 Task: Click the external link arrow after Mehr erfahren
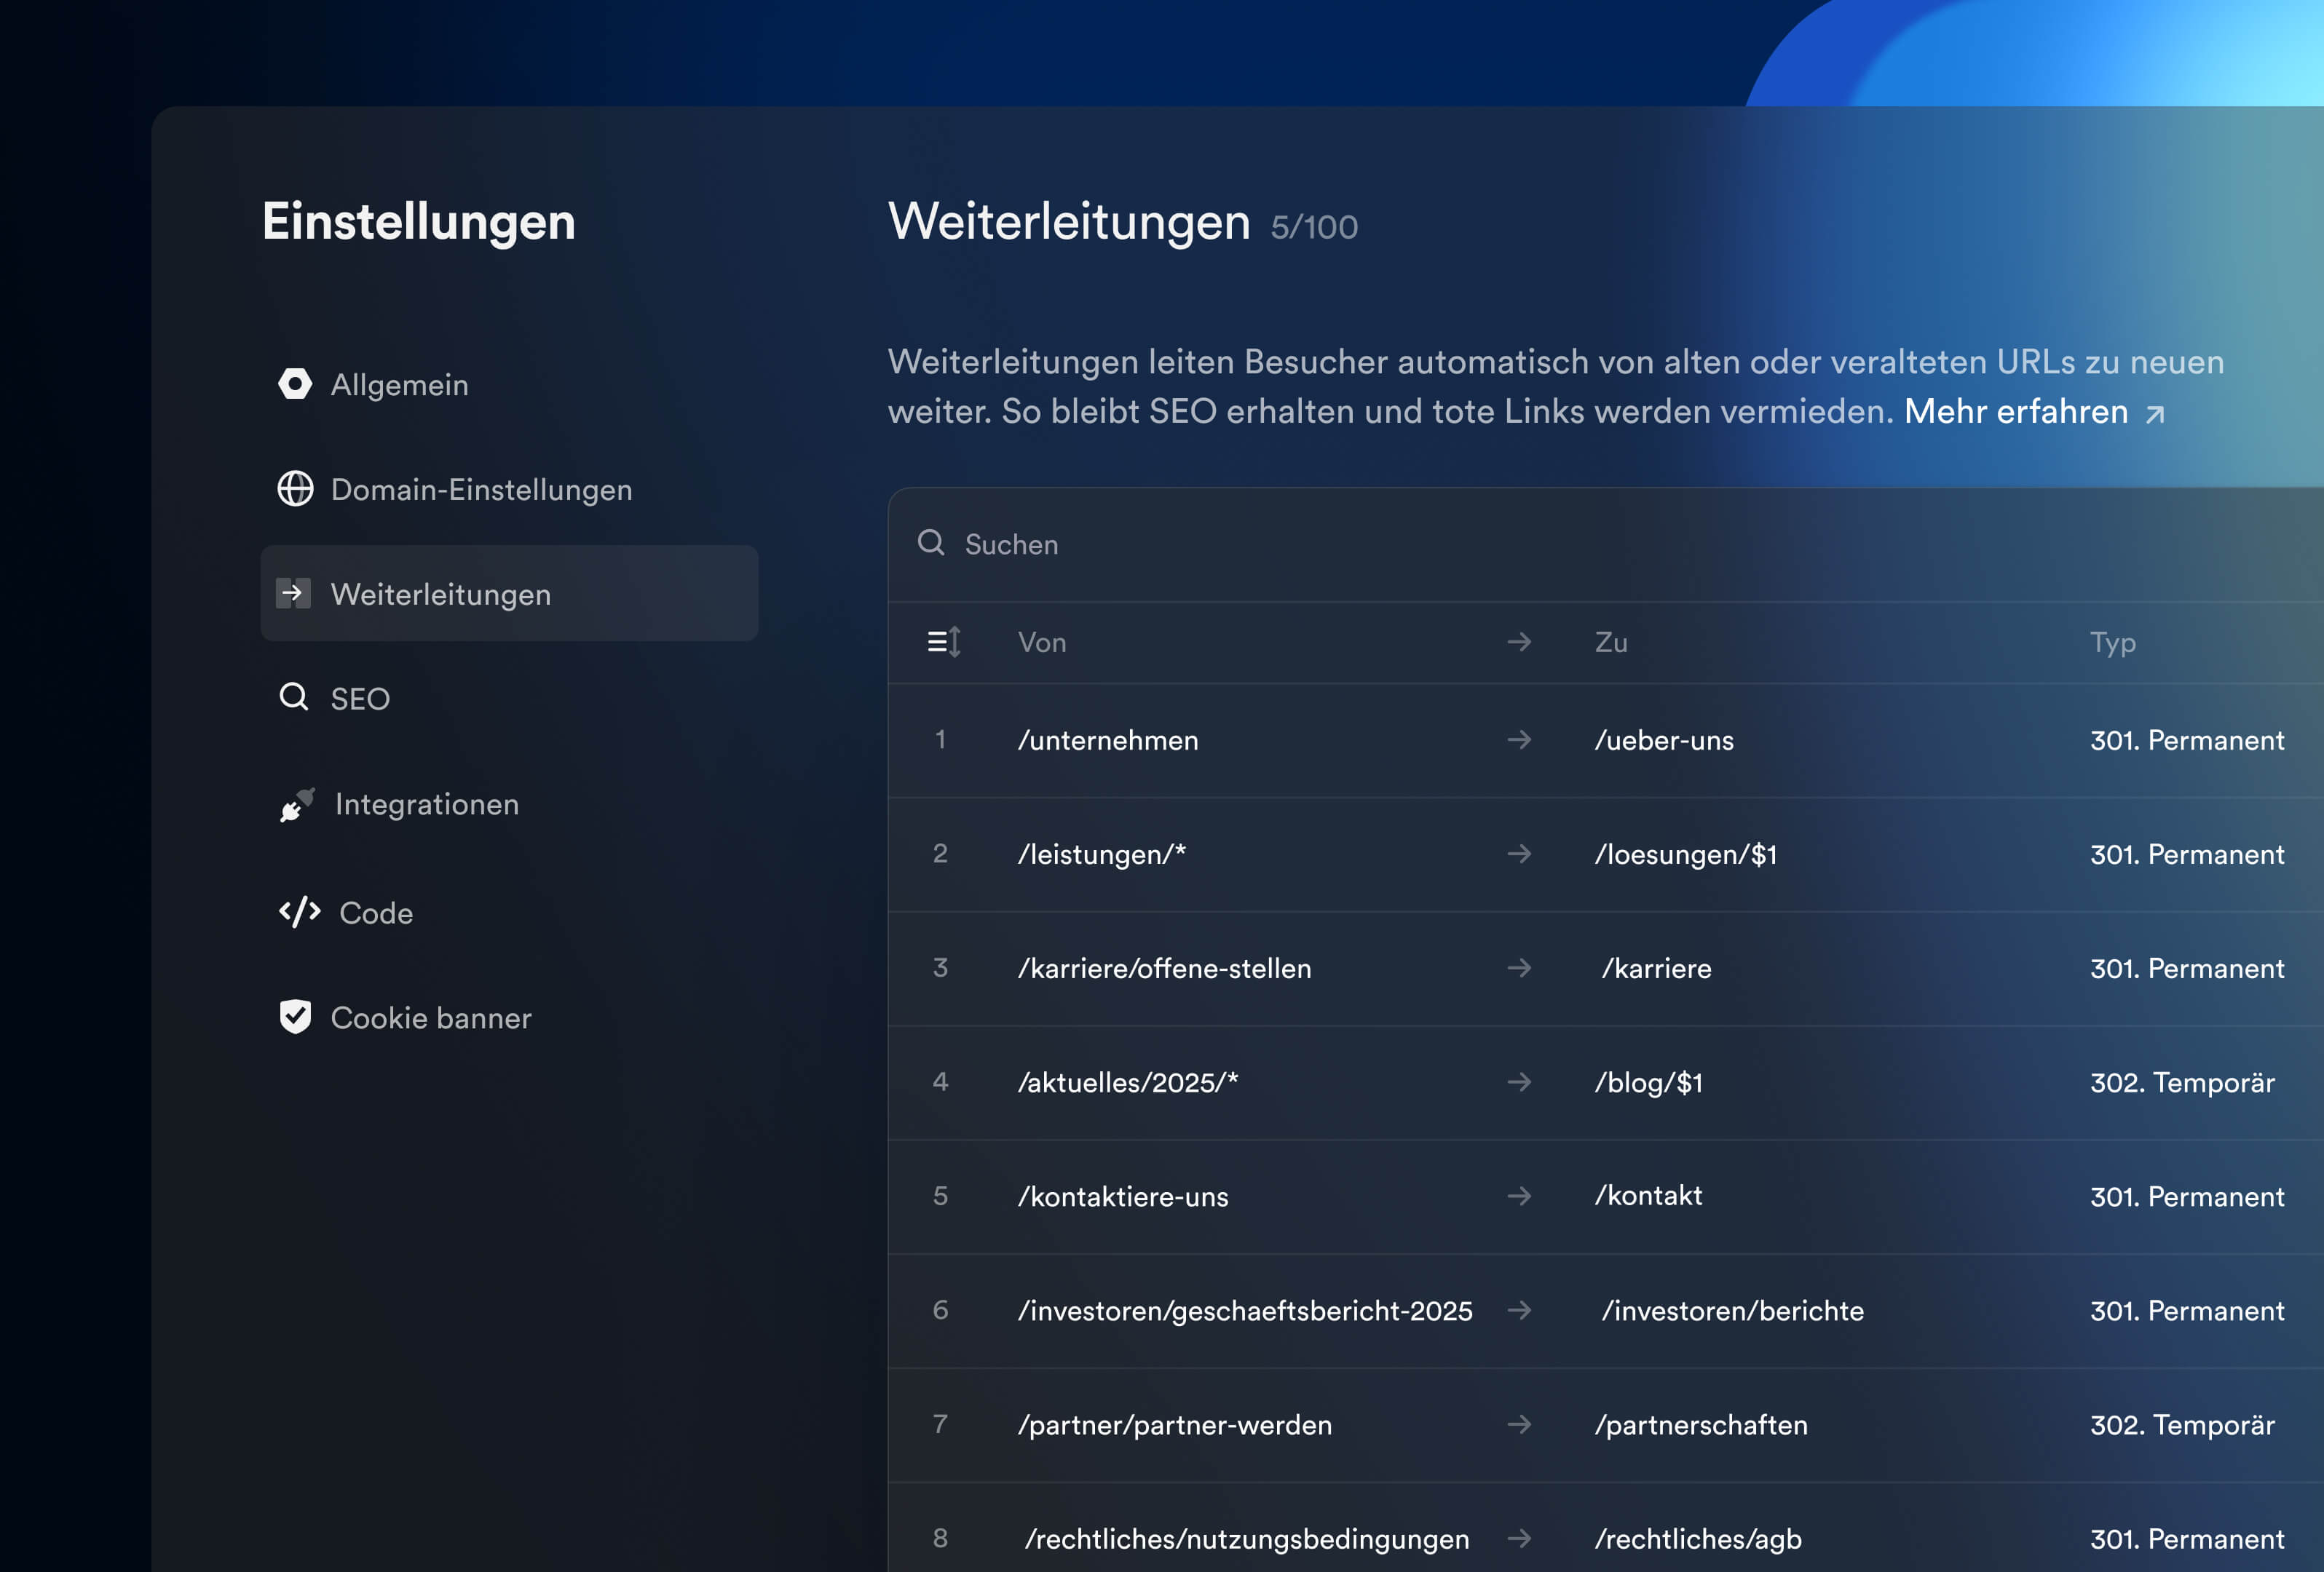[x=2155, y=413]
